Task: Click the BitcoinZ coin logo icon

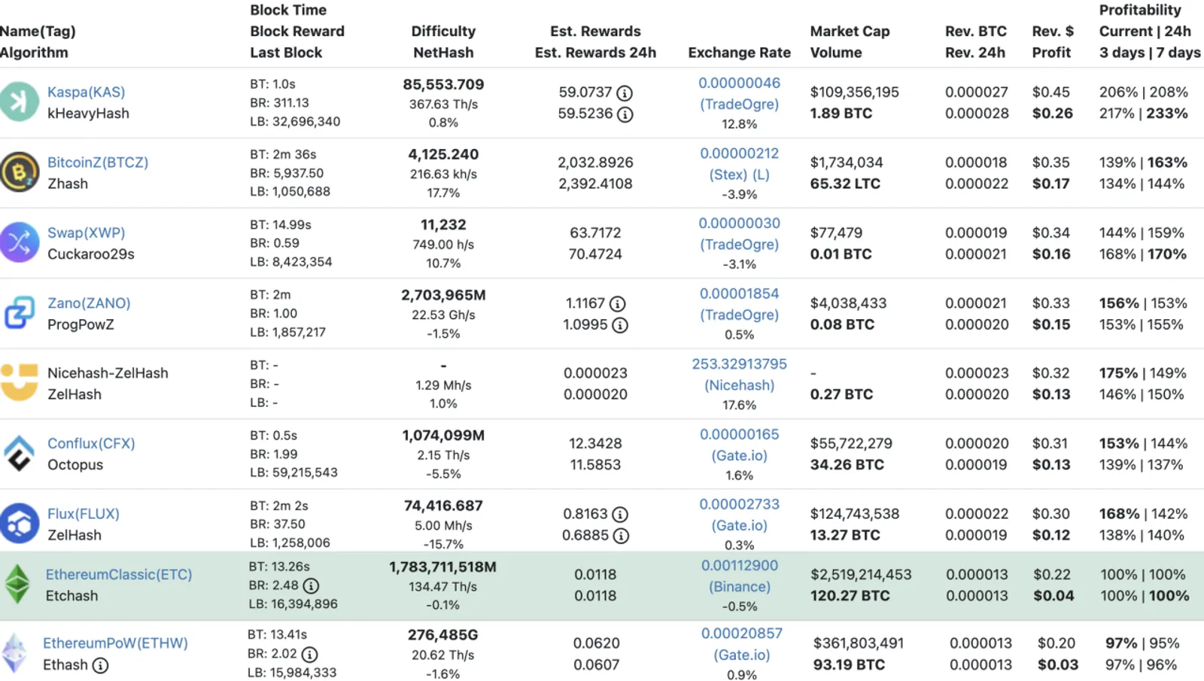Action: tap(18, 172)
